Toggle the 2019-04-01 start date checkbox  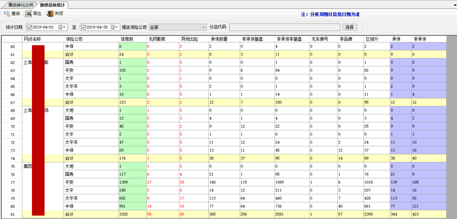click(x=29, y=27)
